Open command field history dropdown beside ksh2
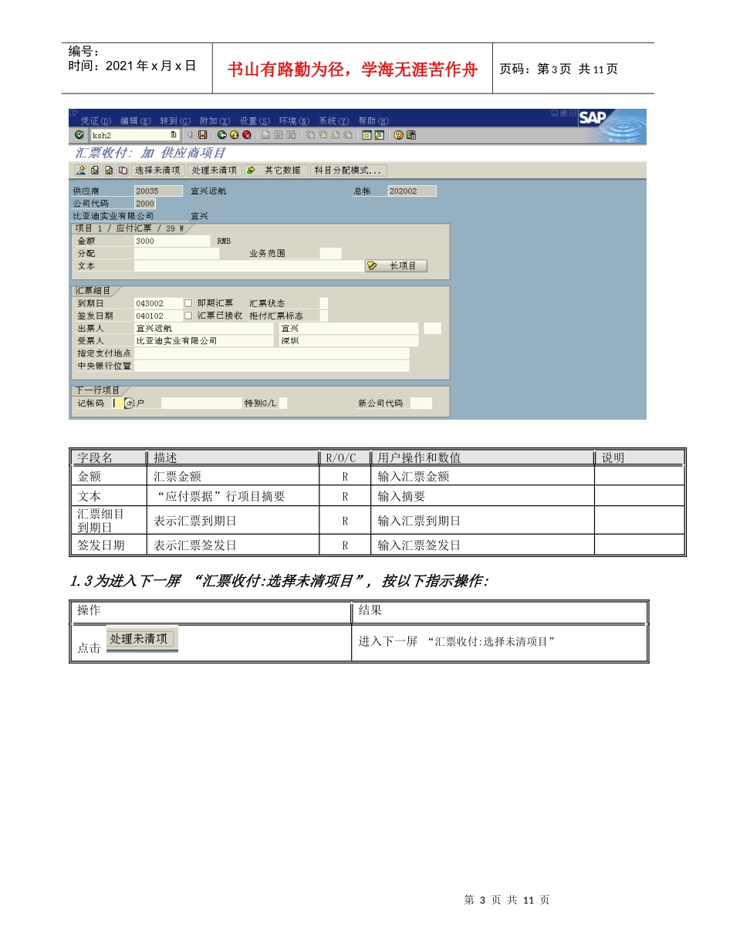 point(174,135)
